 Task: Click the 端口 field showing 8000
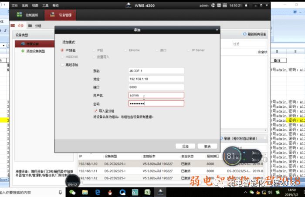click(x=156, y=87)
